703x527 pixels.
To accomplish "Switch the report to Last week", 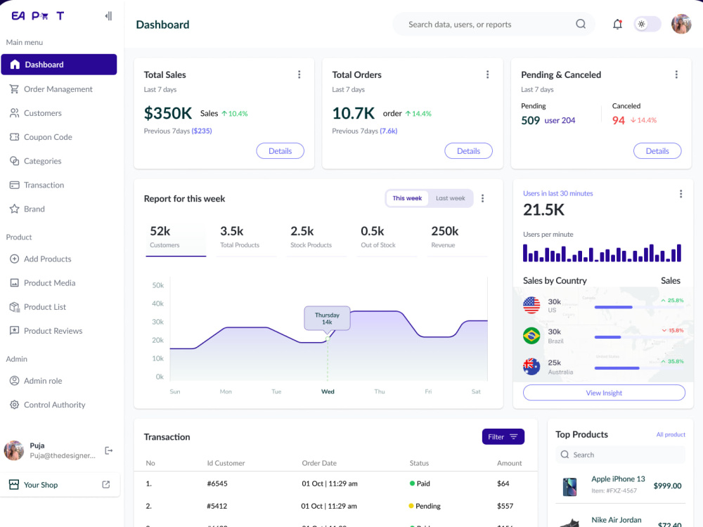I will pos(450,198).
